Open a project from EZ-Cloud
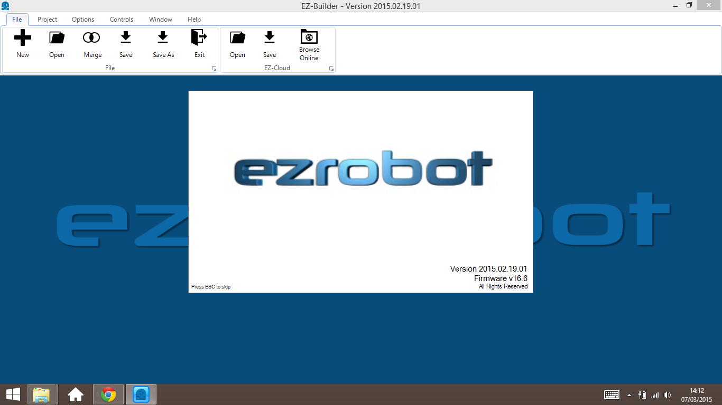722x405 pixels. 237,42
